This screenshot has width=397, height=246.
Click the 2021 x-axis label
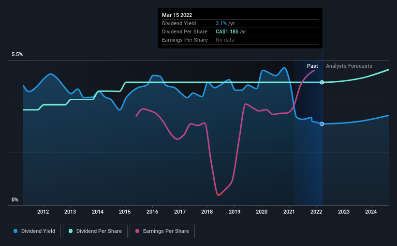[x=289, y=212]
